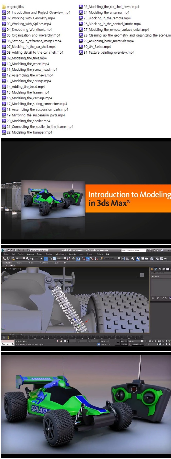171x459 pixels.
Task: Toggle Keyboard Shortcut Override
Action: pyautogui.click(x=78, y=259)
